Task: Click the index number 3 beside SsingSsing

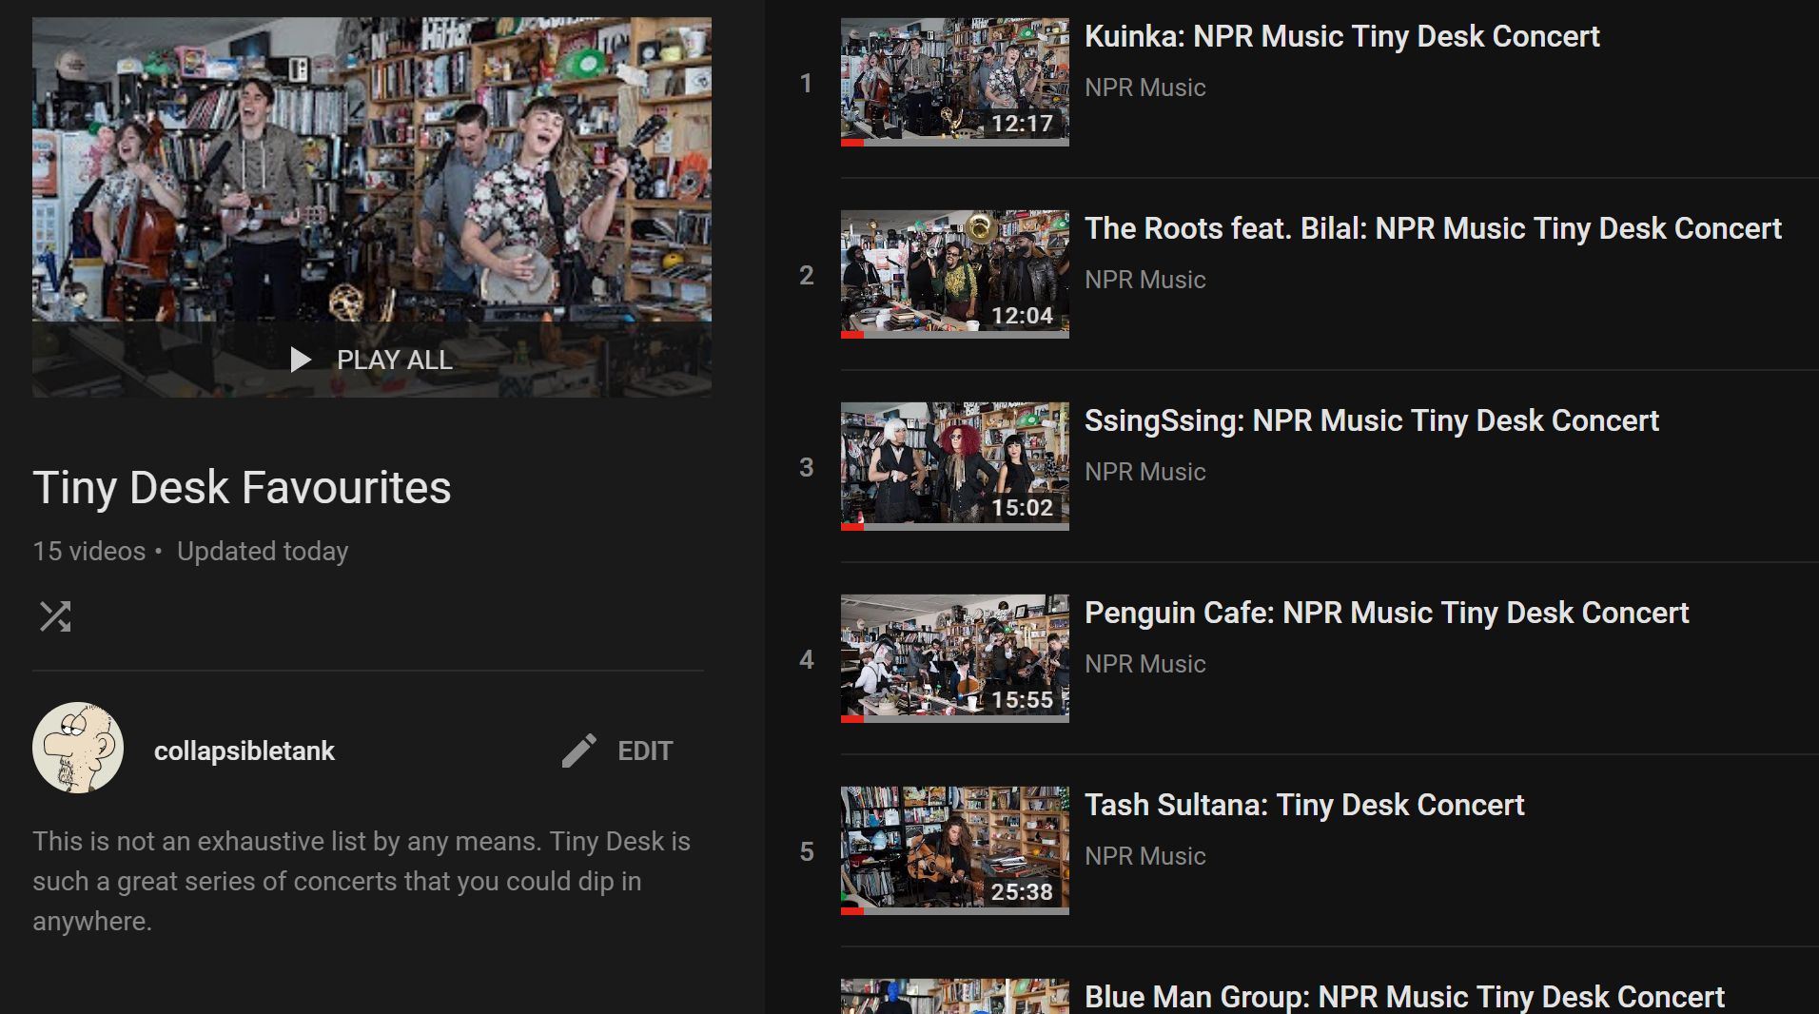Action: [x=806, y=468]
